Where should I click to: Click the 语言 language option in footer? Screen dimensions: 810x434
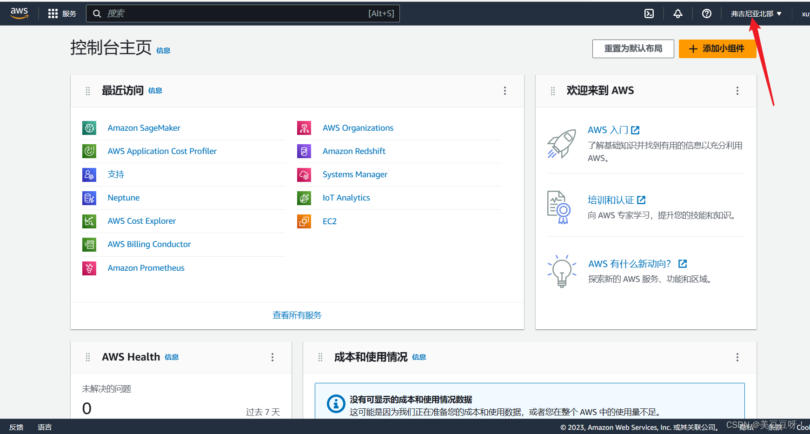[45, 427]
